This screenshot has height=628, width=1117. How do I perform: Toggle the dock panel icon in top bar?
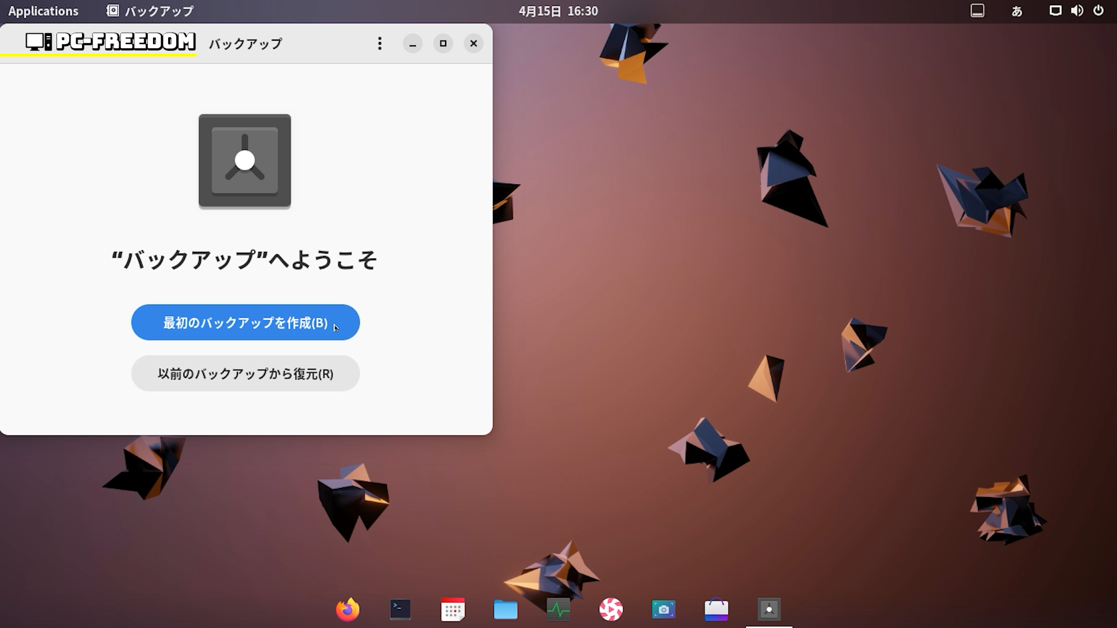[x=977, y=11]
